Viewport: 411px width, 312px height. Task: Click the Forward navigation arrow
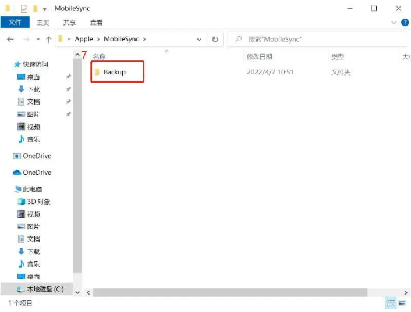[26, 40]
